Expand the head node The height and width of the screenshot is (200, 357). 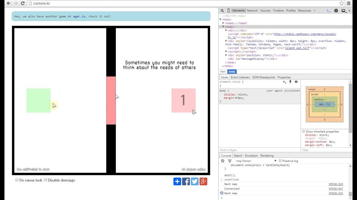pyautogui.click(x=223, y=23)
